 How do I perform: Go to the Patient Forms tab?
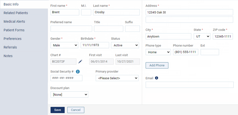(14, 30)
